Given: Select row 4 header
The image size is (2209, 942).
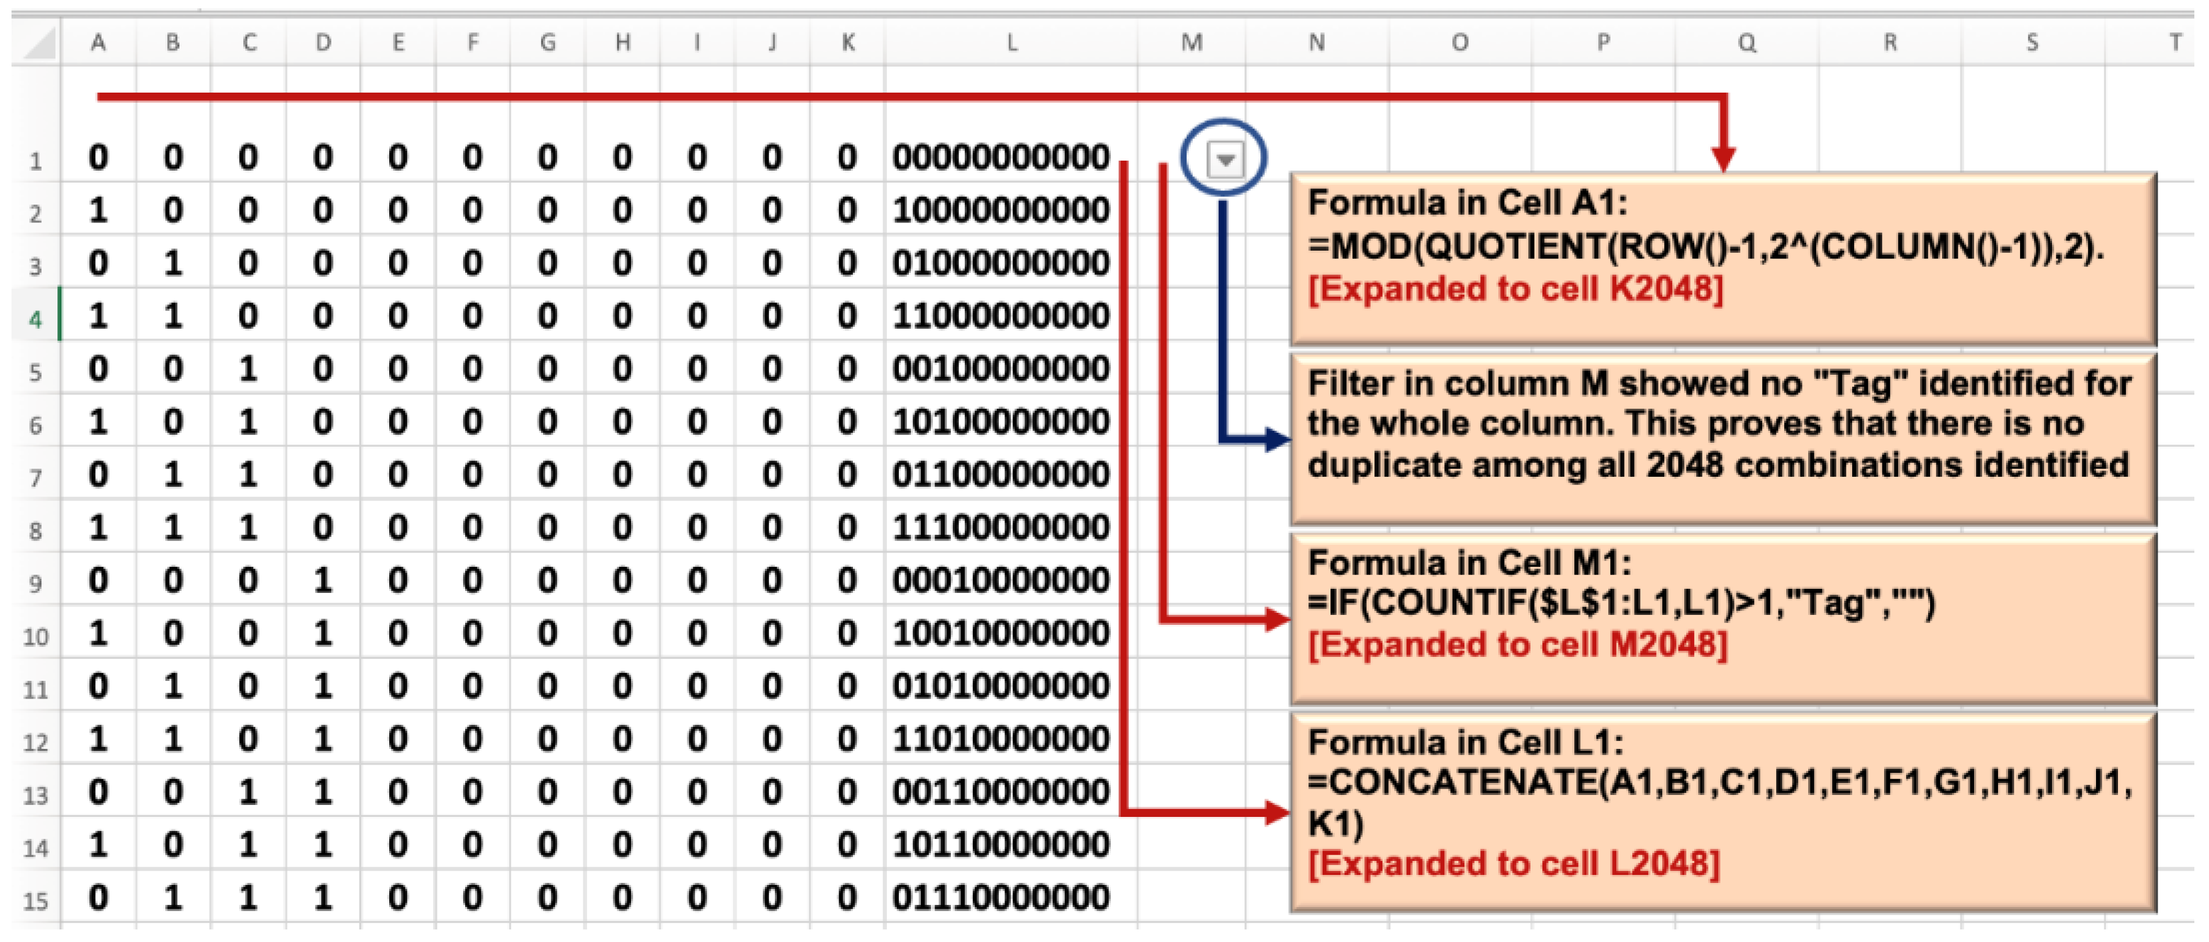Looking at the screenshot, I should [x=35, y=319].
